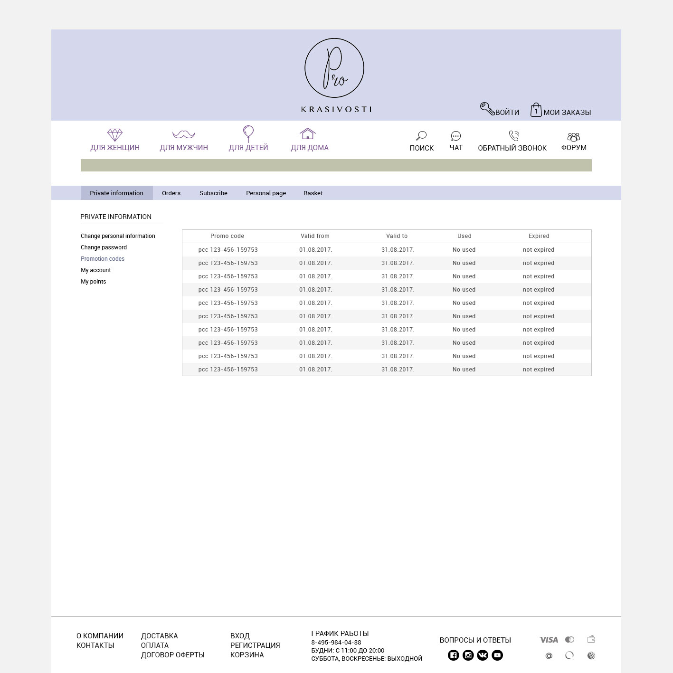Viewport: 673px width, 673px height.
Task: Click the КОРЗИНА footer link
Action: [247, 655]
